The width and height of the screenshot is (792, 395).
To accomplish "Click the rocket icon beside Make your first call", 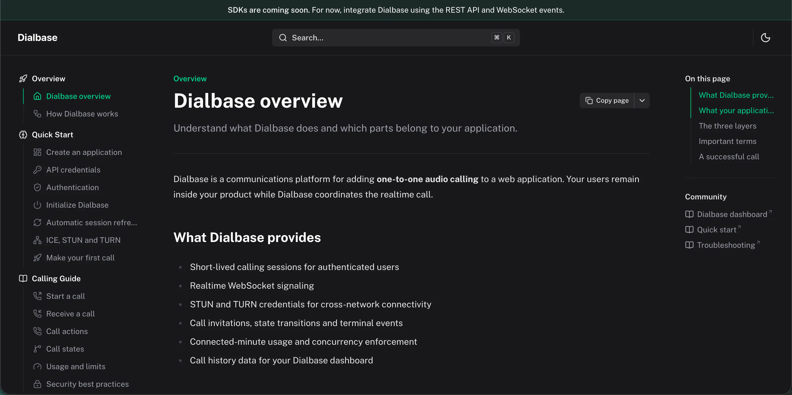I will 37,257.
